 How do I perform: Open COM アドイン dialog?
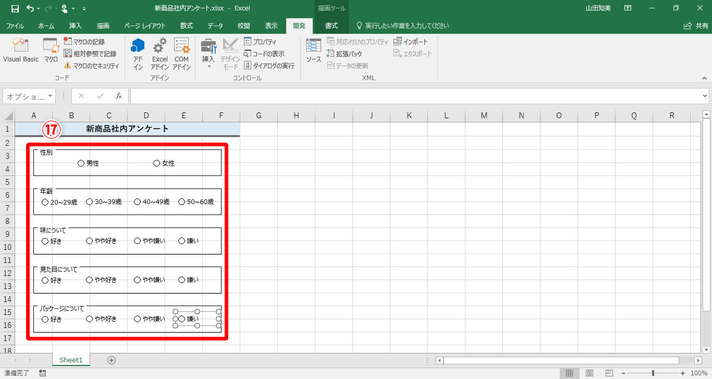181,54
